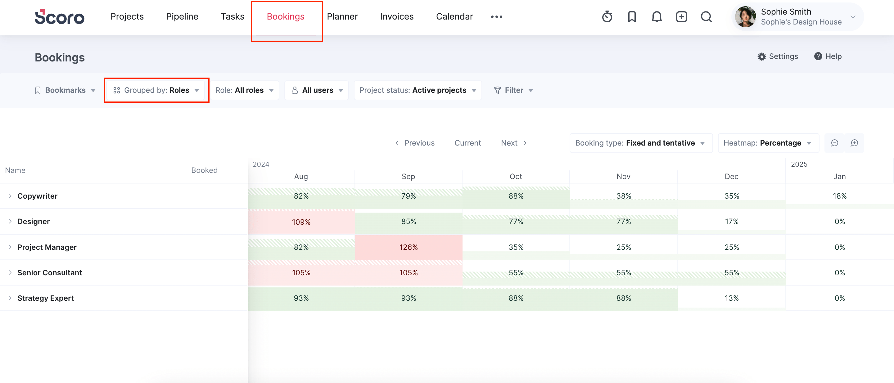Screen dimensions: 894x383
Task: Change Heatmap Percentage dropdown
Action: 768,143
